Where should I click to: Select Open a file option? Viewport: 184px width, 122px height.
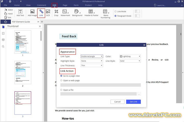61,90
